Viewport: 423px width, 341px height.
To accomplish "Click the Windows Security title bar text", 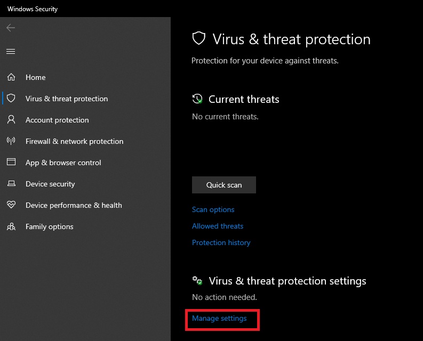I will point(33,9).
